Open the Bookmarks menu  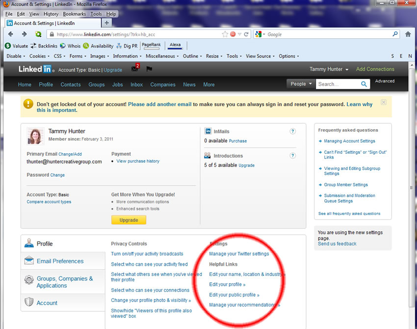(x=74, y=14)
